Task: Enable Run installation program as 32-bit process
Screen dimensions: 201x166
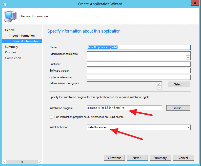Action: coord(51,117)
